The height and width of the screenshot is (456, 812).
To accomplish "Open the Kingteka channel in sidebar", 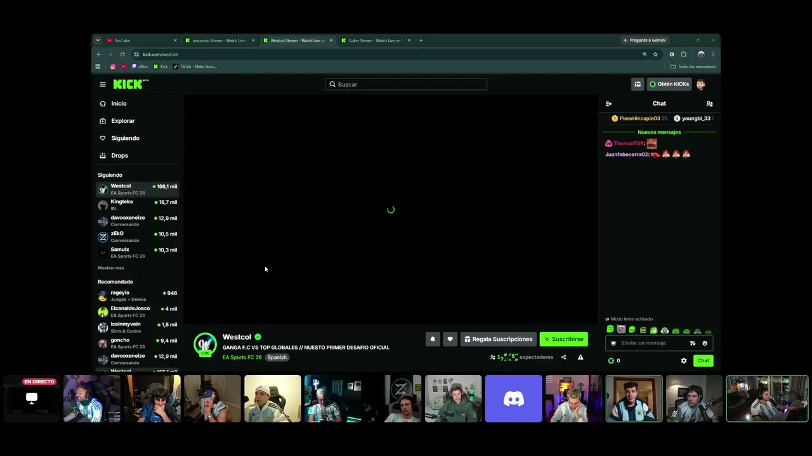I will click(x=138, y=205).
